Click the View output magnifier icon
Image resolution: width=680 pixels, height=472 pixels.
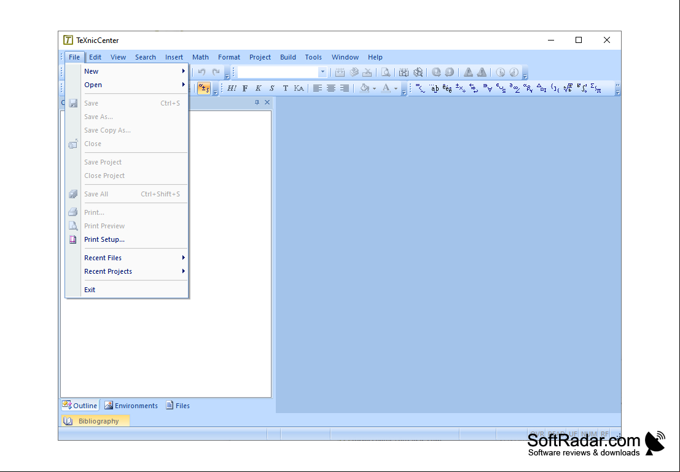[x=386, y=72]
